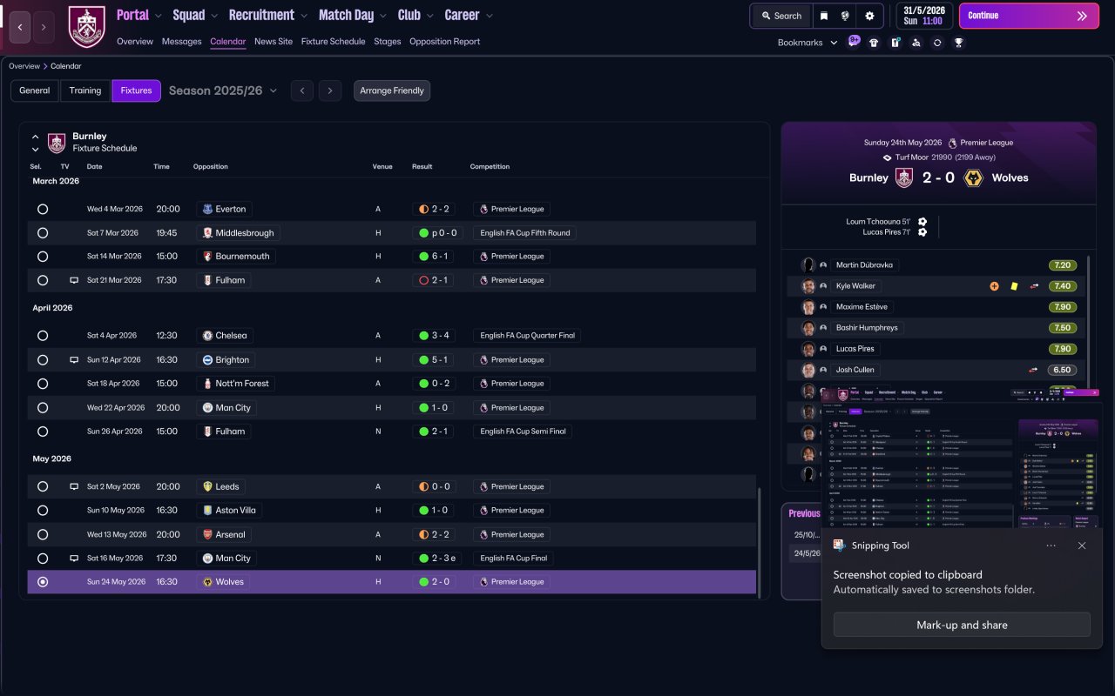Click the yellow card icon on Kyle Walker's row
Viewport: 1115px width, 696px height.
coord(1014,286)
